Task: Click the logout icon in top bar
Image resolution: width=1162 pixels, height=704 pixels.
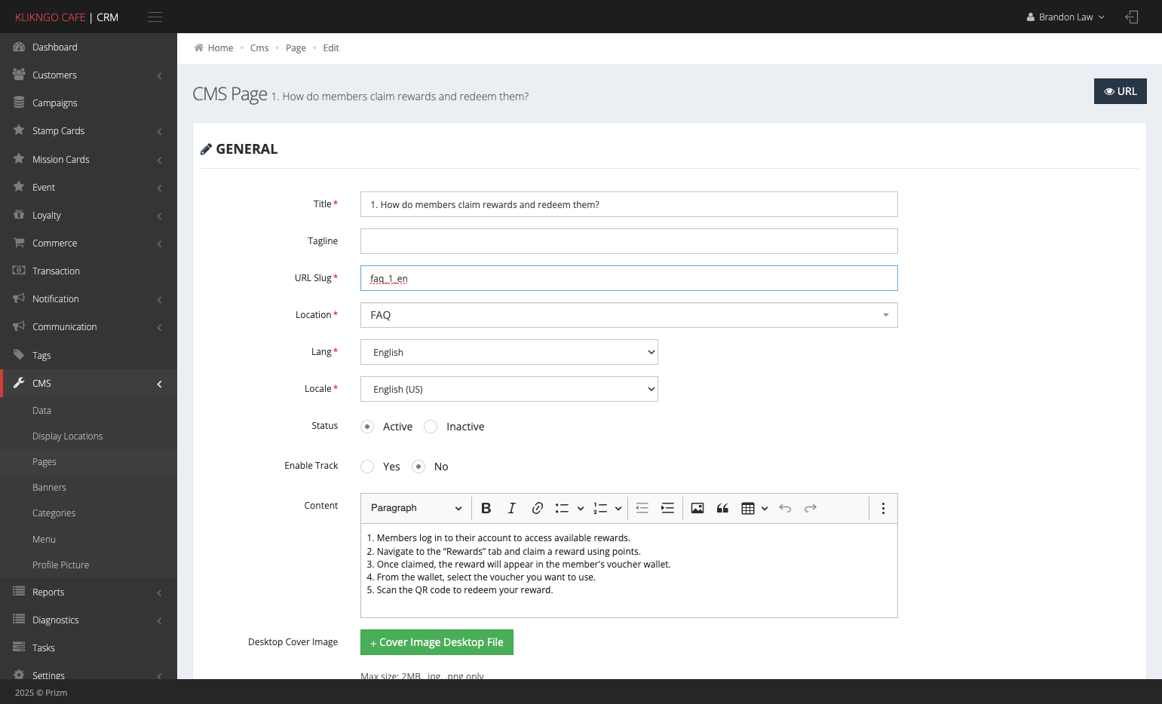Action: click(1131, 17)
